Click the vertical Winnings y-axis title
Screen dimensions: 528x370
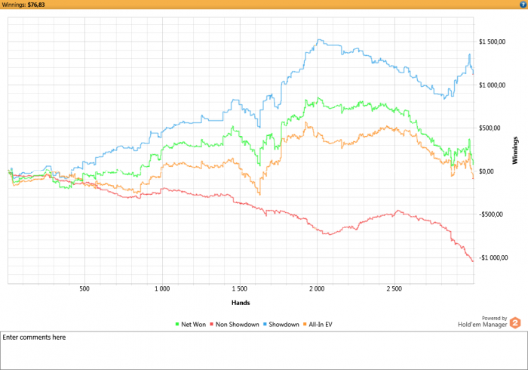(x=515, y=150)
